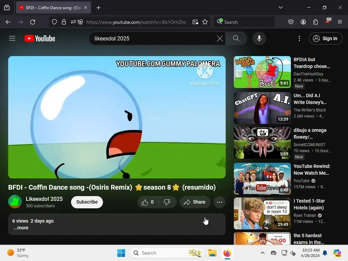Open Firefox View recent browsing icon
This screenshot has width=348, height=261.
pos(7,8)
